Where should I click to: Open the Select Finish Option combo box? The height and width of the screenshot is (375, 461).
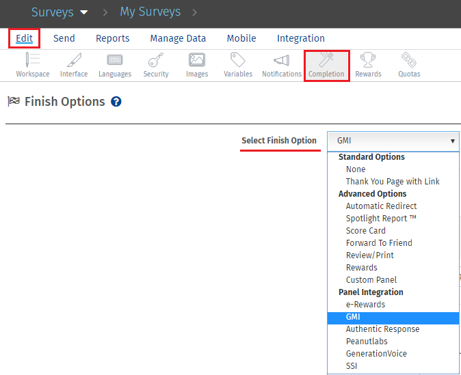point(393,141)
